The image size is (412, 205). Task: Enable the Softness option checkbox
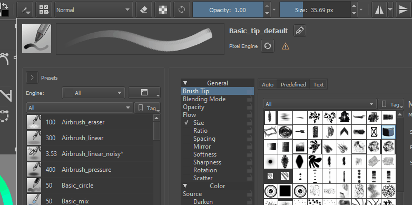point(187,154)
